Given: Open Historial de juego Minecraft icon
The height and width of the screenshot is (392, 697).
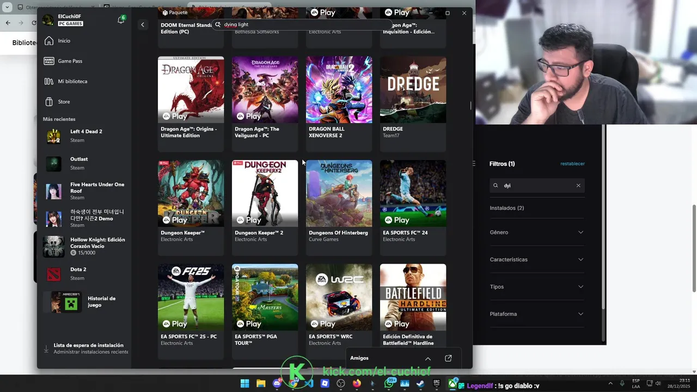Looking at the screenshot, I should (x=65, y=302).
